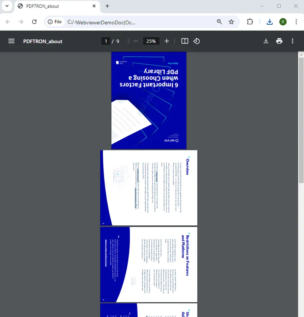The width and height of the screenshot is (304, 317).
Task: Reload the current page
Action: click(34, 22)
